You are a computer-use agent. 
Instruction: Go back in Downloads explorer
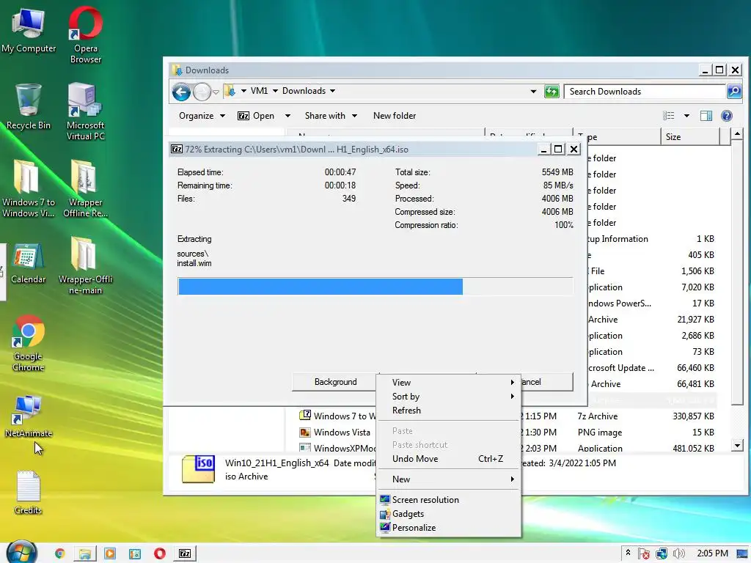pyautogui.click(x=182, y=92)
